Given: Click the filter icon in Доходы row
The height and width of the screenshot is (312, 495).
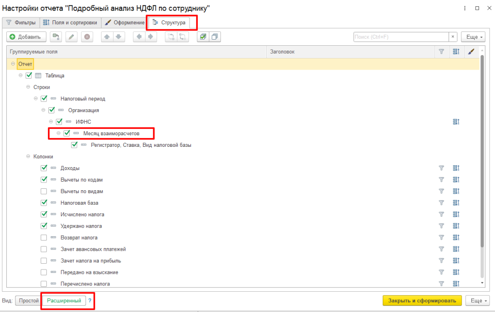Looking at the screenshot, I should (441, 168).
